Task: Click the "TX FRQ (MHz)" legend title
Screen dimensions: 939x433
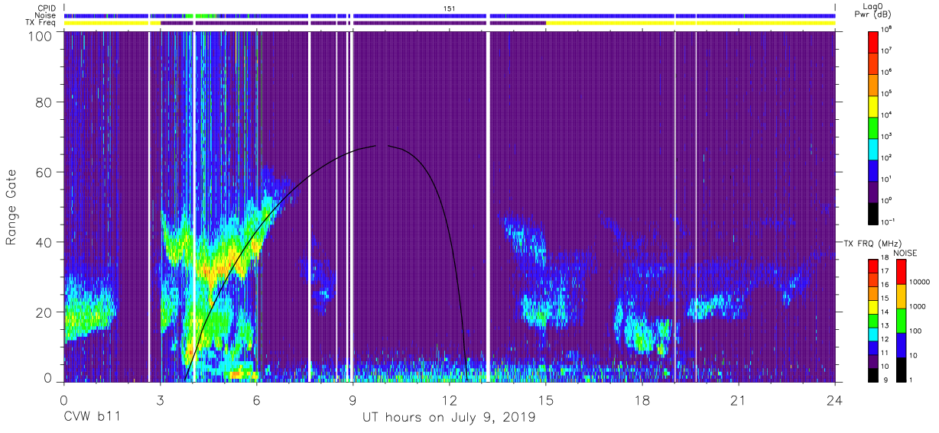Action: [x=871, y=243]
